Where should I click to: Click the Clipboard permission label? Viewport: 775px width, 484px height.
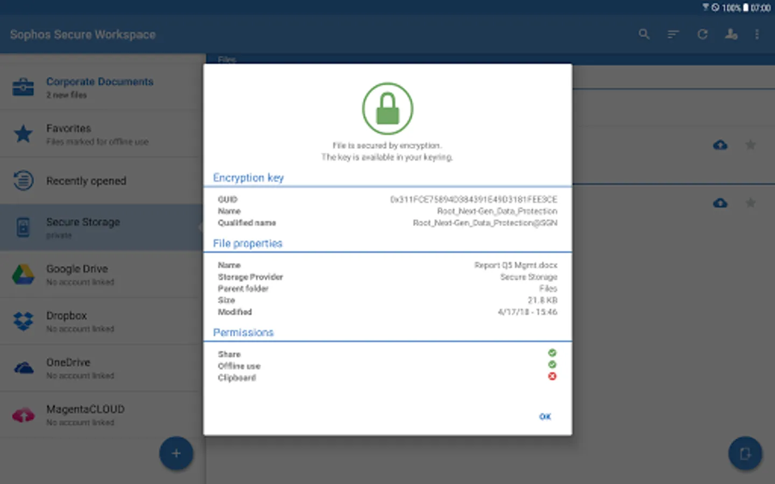(x=237, y=378)
